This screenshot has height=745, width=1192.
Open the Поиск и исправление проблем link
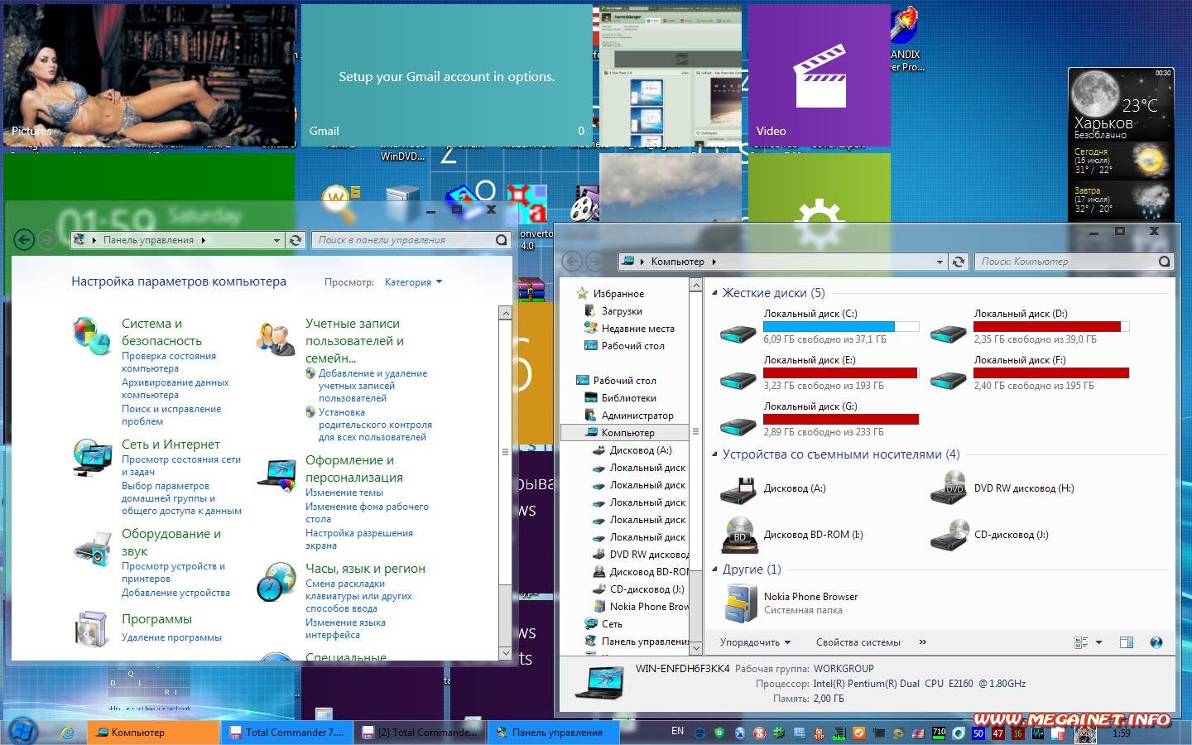[171, 415]
